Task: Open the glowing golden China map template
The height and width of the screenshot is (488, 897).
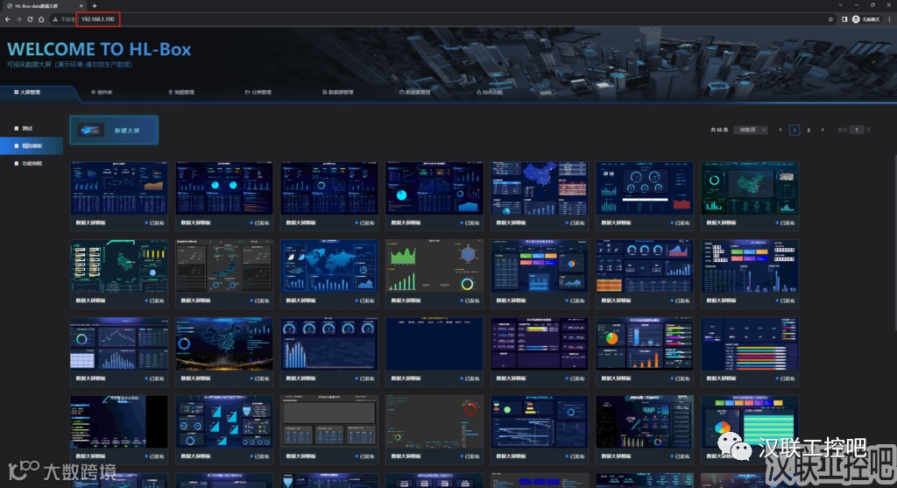Action: tap(223, 343)
